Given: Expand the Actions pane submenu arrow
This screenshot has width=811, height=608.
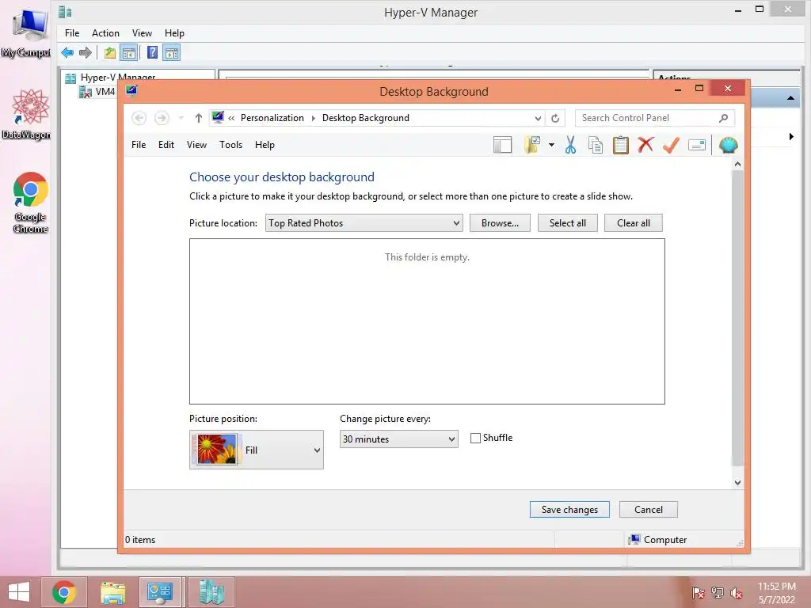Looking at the screenshot, I should (791, 136).
